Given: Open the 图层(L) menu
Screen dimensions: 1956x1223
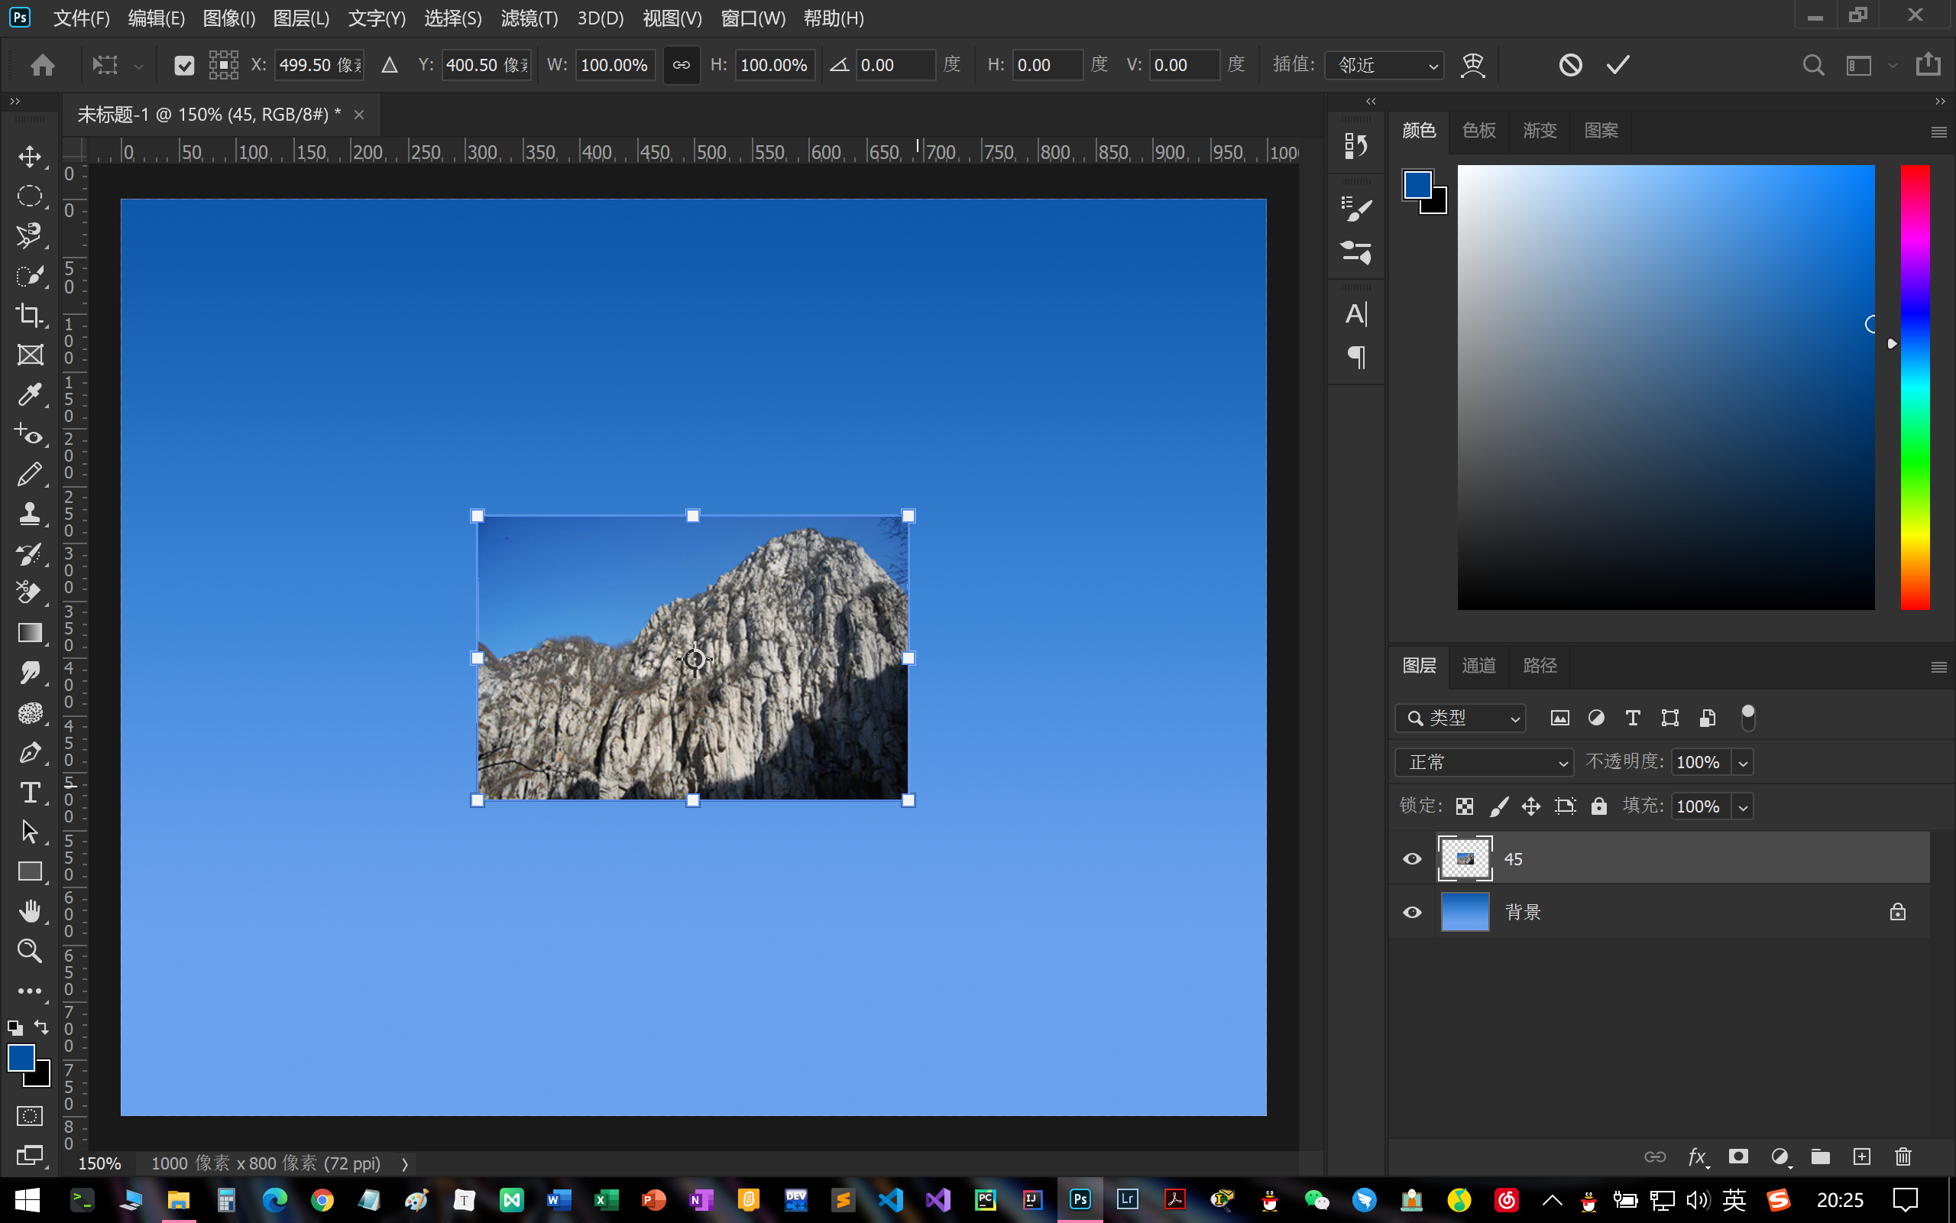Looking at the screenshot, I should [301, 18].
